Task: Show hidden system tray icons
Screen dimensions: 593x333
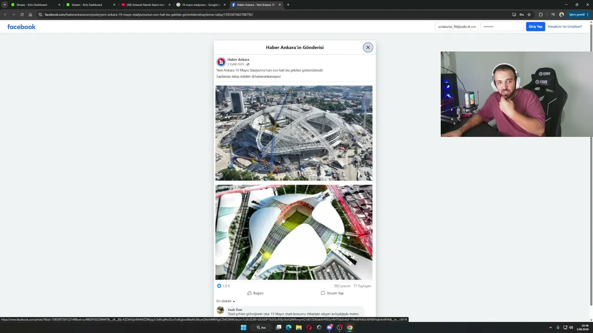Action: pos(550,327)
